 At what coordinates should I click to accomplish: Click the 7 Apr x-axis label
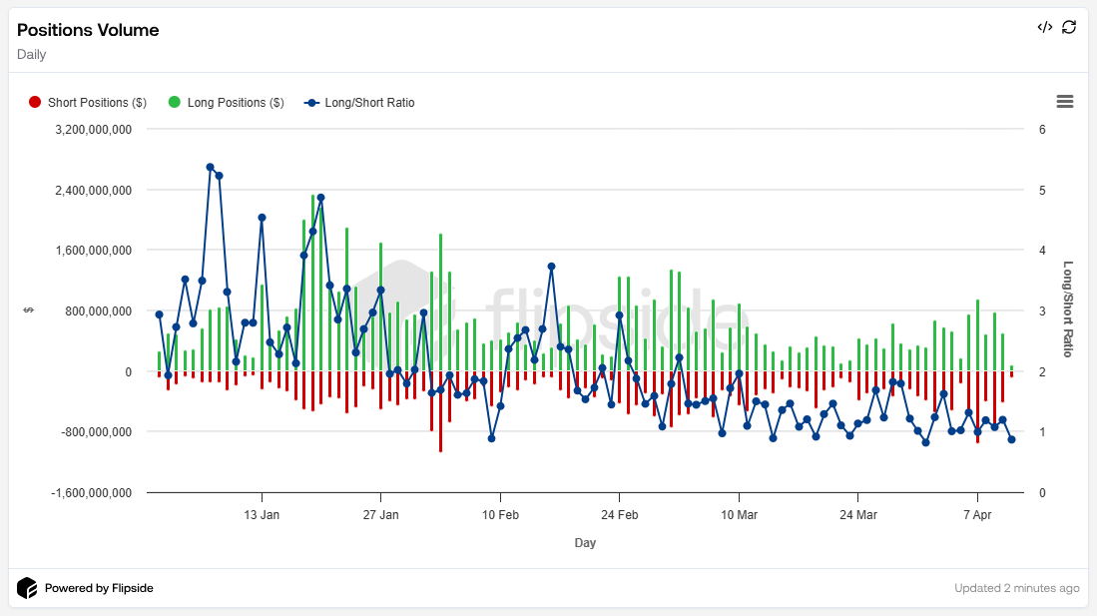(977, 515)
